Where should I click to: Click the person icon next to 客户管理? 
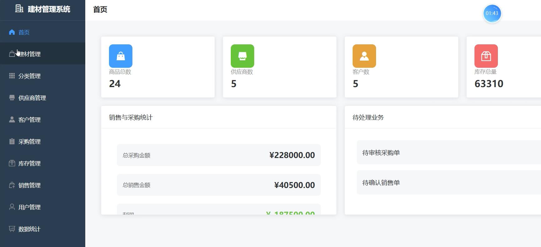pos(12,120)
